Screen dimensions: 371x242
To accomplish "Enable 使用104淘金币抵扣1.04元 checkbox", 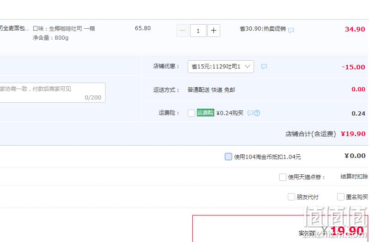I will click(228, 157).
